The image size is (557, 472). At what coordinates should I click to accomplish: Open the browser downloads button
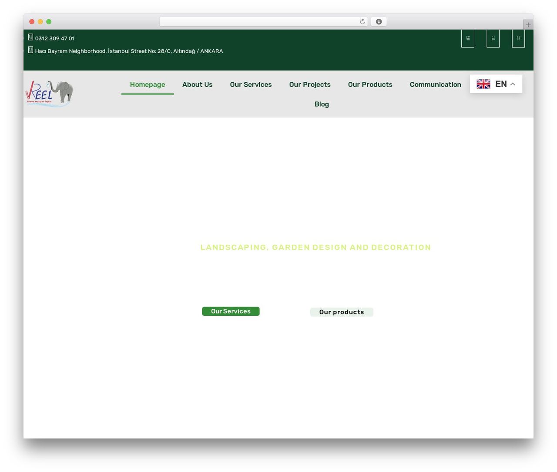[x=379, y=22]
